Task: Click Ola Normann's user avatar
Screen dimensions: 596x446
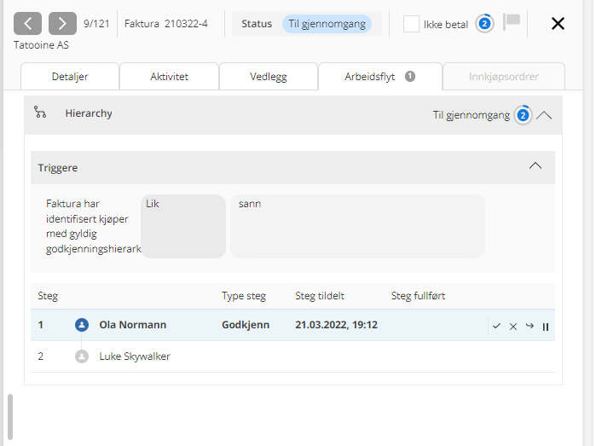Action: pos(82,325)
